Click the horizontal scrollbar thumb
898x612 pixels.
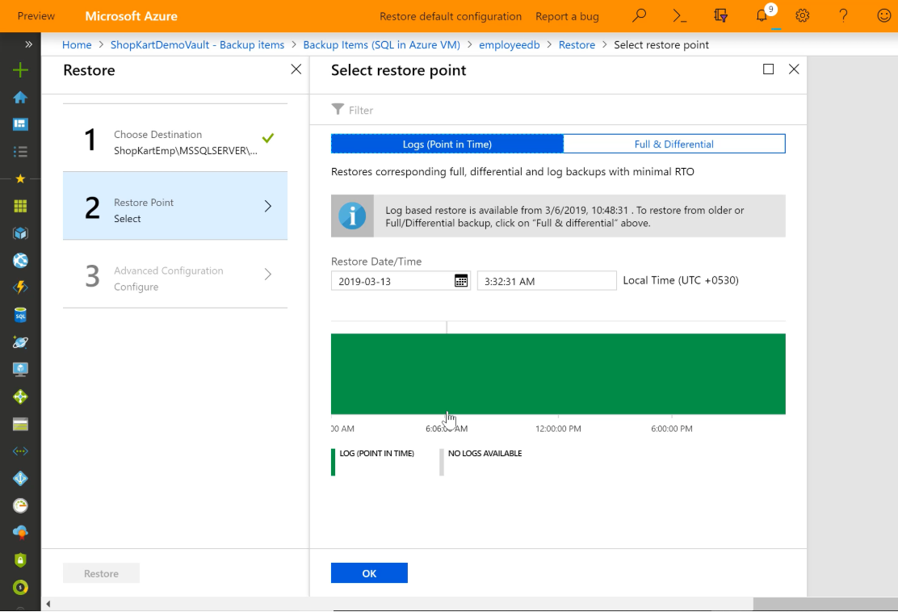[825, 603]
